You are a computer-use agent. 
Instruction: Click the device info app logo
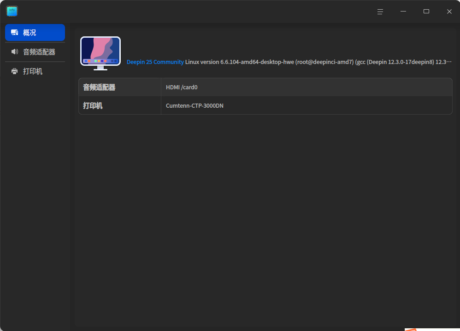click(12, 12)
